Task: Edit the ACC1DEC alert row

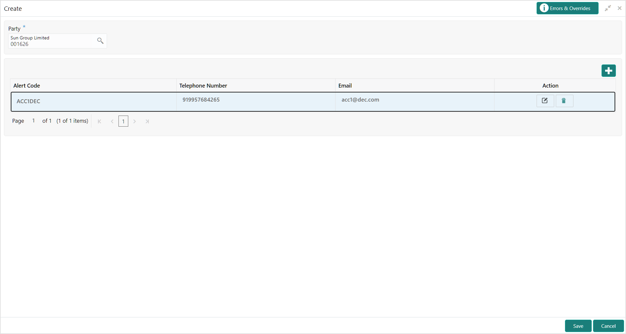Action: click(545, 101)
